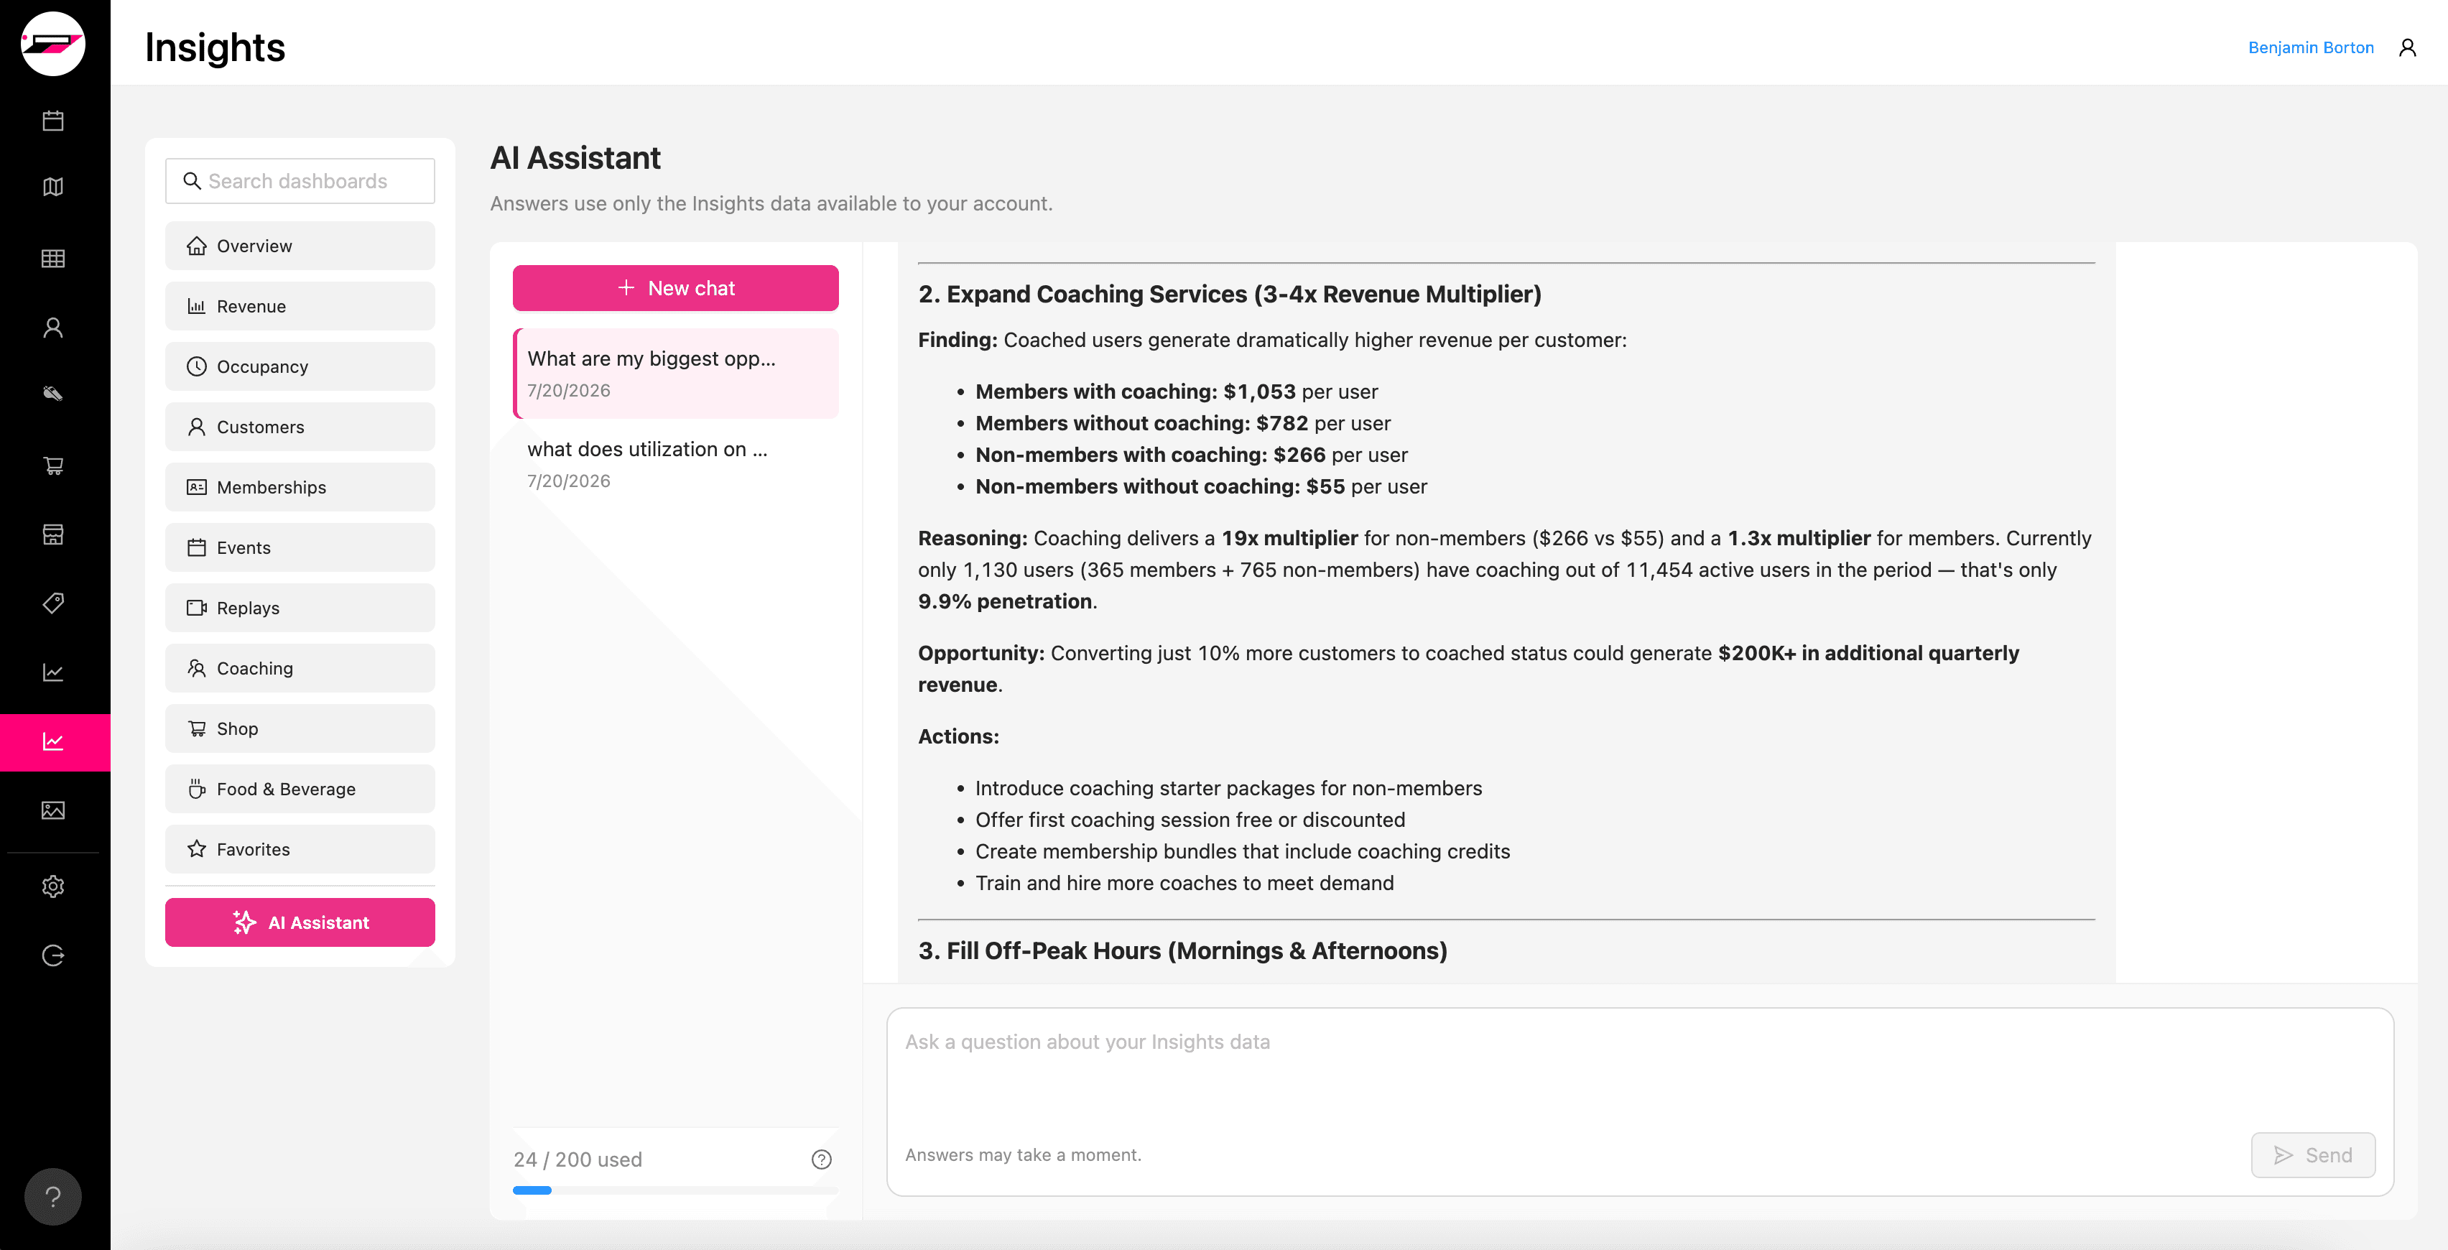The width and height of the screenshot is (2448, 1250).
Task: Click the Search dashboards field
Action: click(x=300, y=180)
